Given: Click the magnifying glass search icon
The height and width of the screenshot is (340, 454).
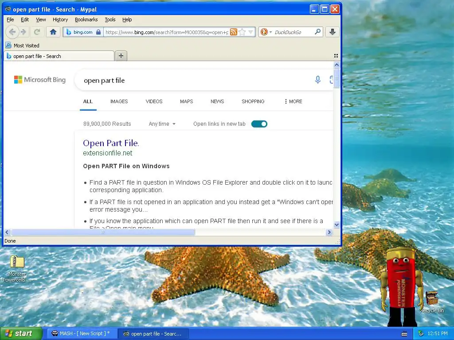Looking at the screenshot, I should pos(317,32).
